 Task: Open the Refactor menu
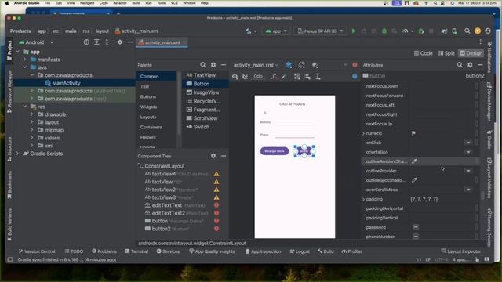click(120, 3)
